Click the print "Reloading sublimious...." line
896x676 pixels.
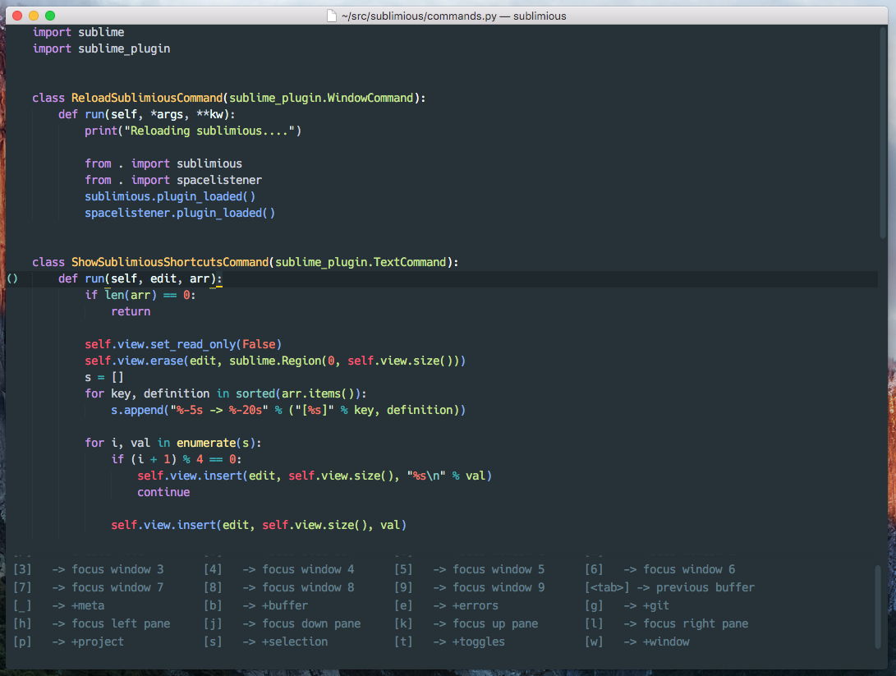(193, 131)
